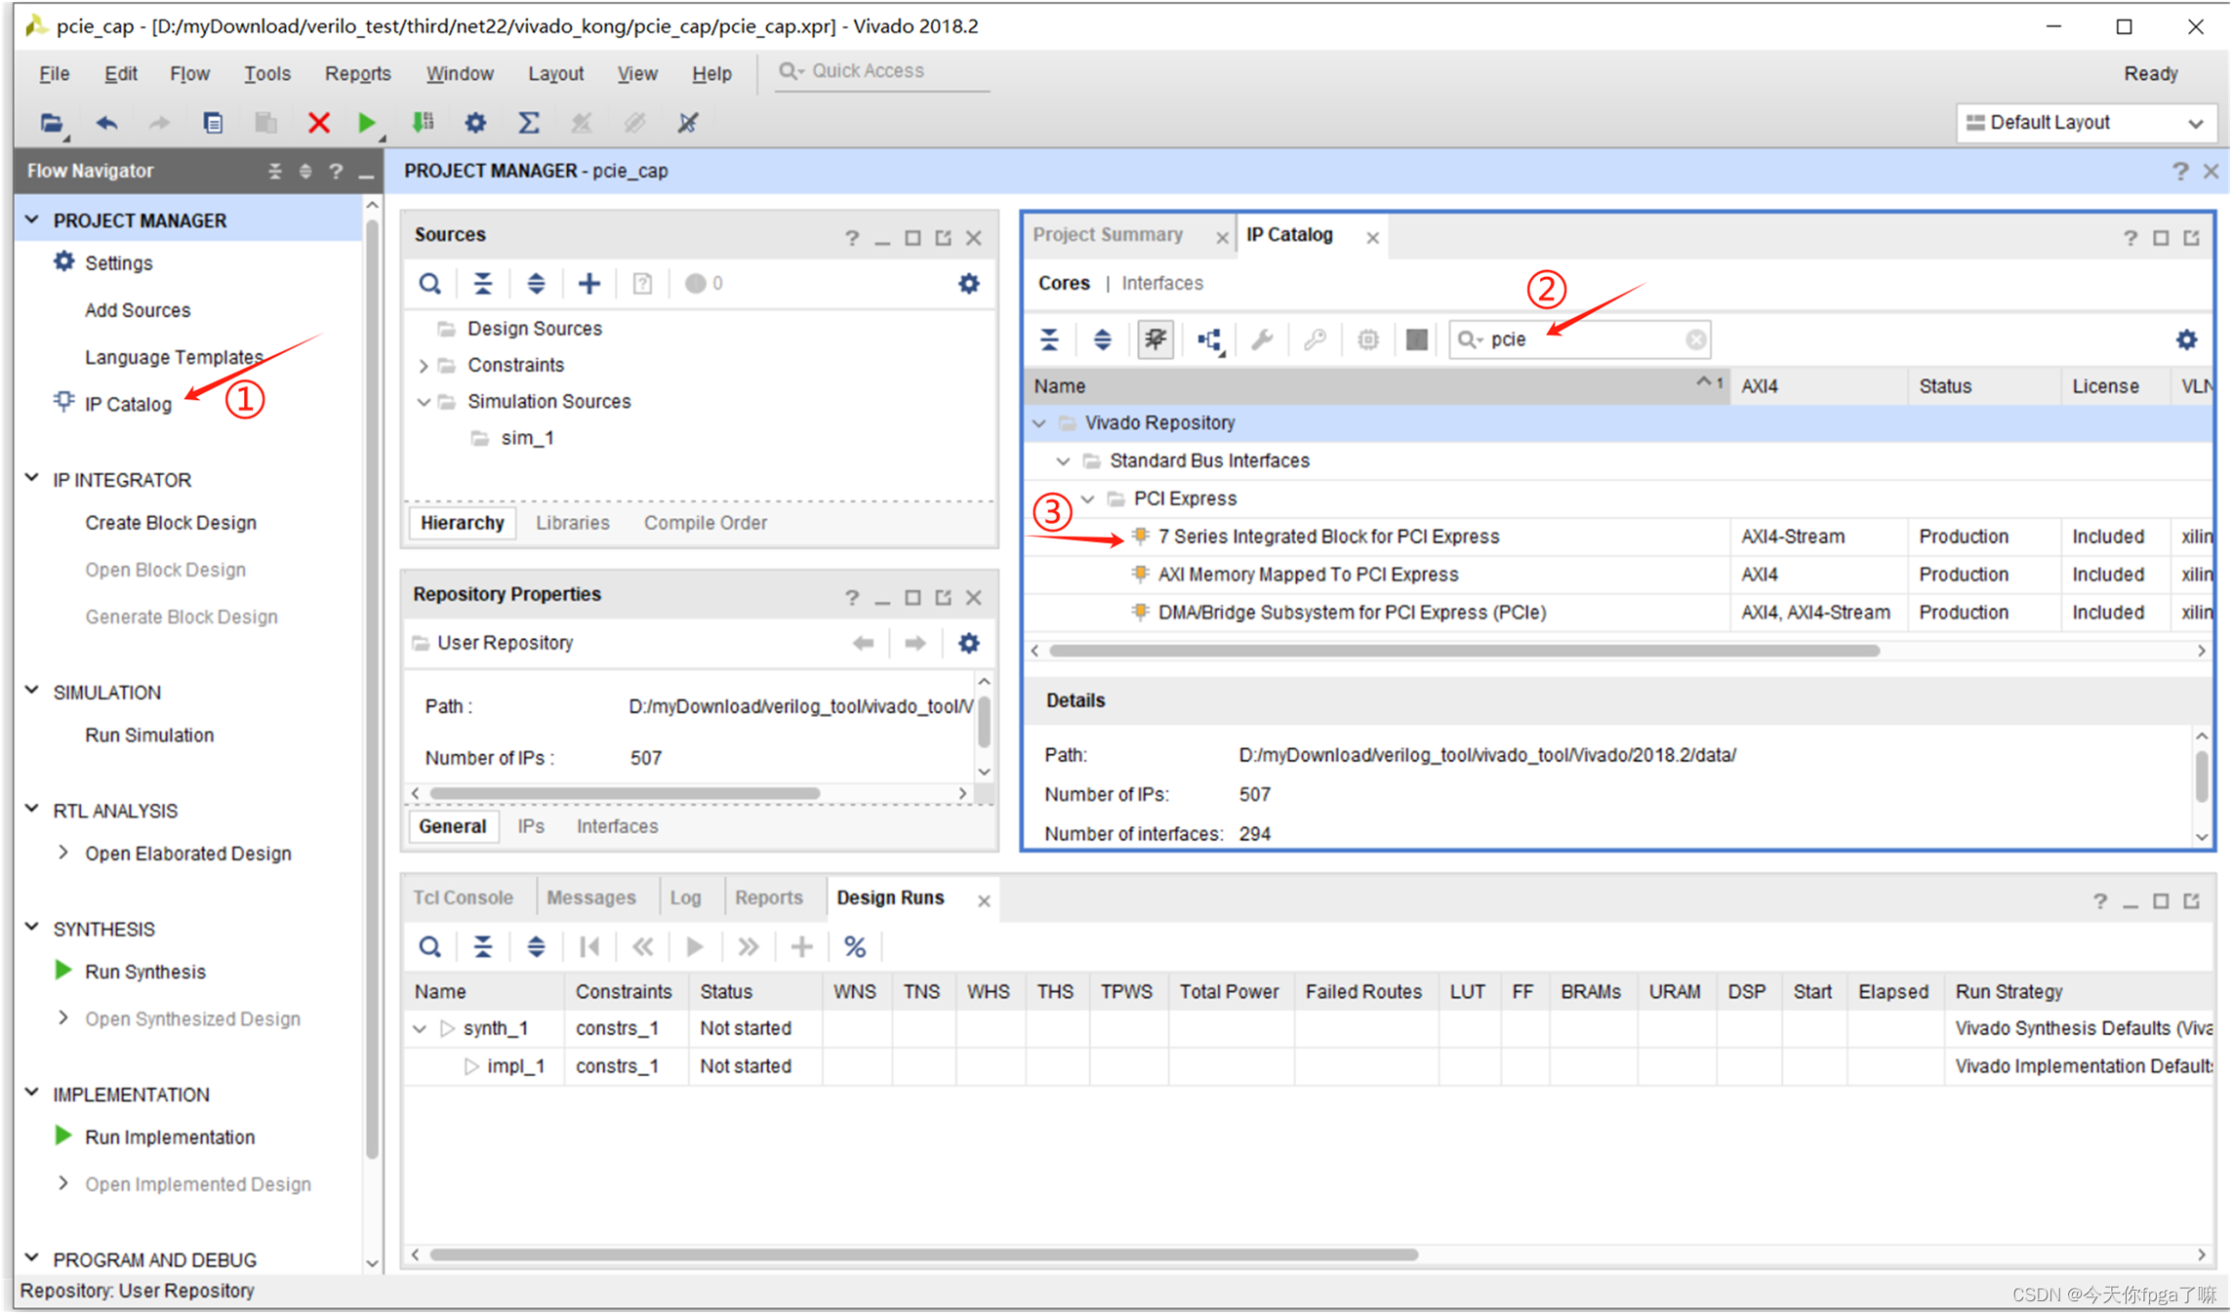Collapse the PROJECT MANAGER section
The width and height of the screenshot is (2232, 1314).
pyautogui.click(x=32, y=220)
